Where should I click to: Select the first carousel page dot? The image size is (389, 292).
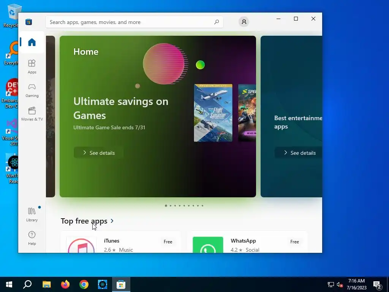[x=166, y=206]
